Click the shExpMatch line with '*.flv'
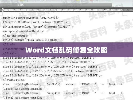Image resolution: width=133 pixels, height=100 pixels. 63,84
